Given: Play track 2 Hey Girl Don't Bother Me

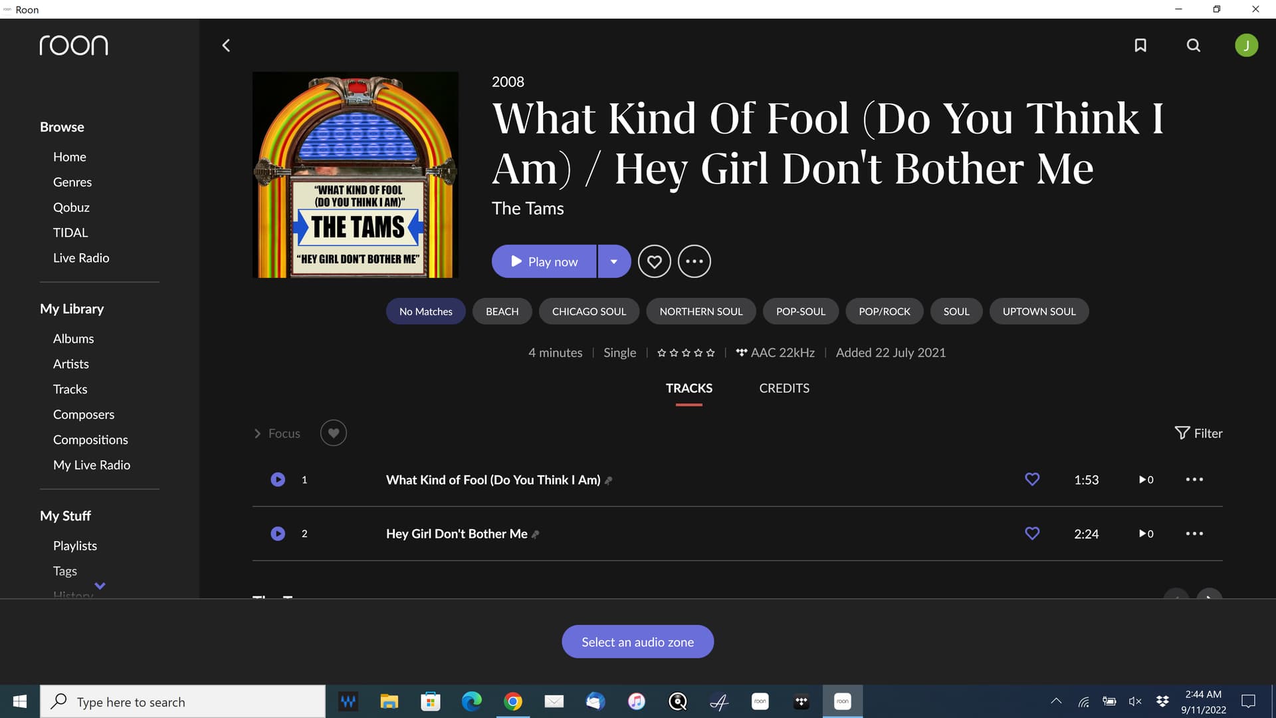Looking at the screenshot, I should (x=278, y=533).
